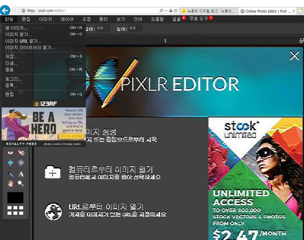Choose 새 이미지... from the File menu
304x240 pixels.
click(x=43, y=28)
